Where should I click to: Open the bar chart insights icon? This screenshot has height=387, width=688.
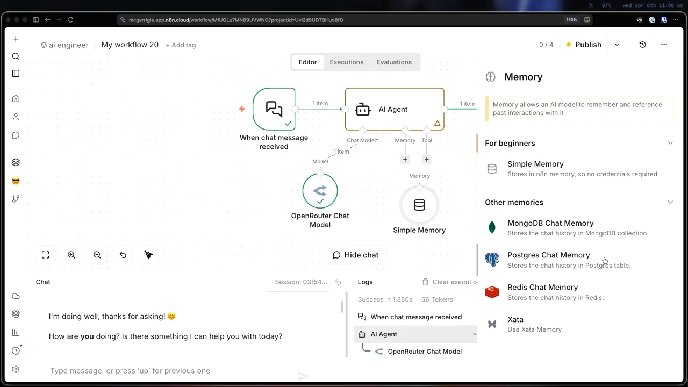pyautogui.click(x=16, y=333)
